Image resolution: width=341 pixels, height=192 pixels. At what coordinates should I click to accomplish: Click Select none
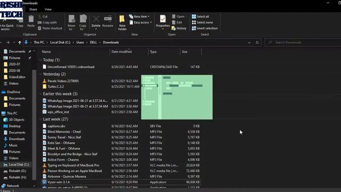coord(202,22)
